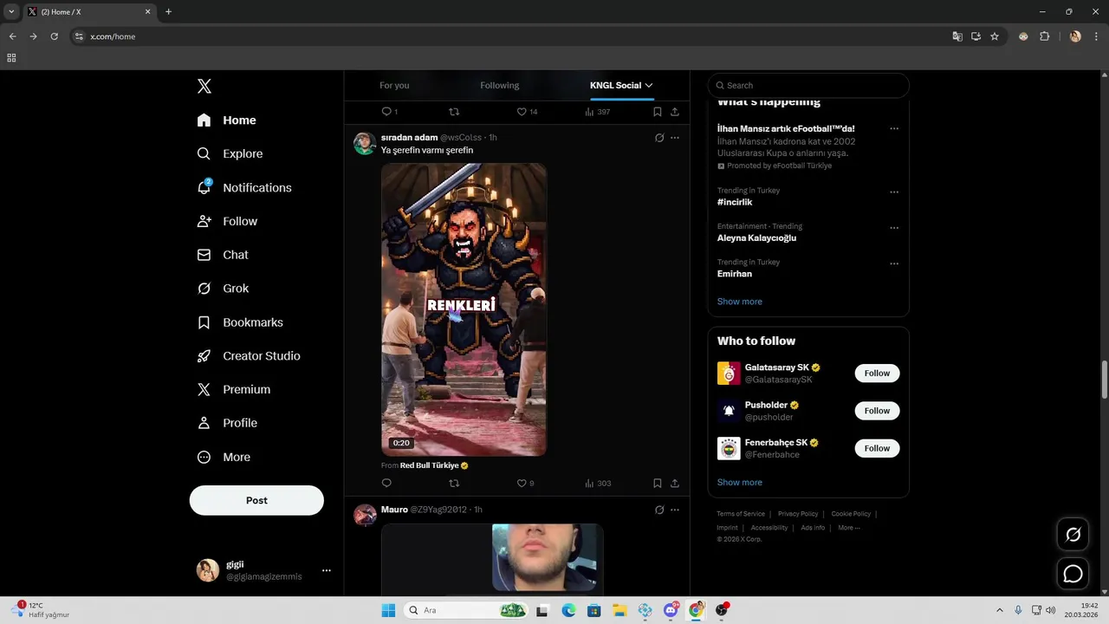The image size is (1109, 624).
Task: Share sıradan adam's post
Action: [675, 484]
